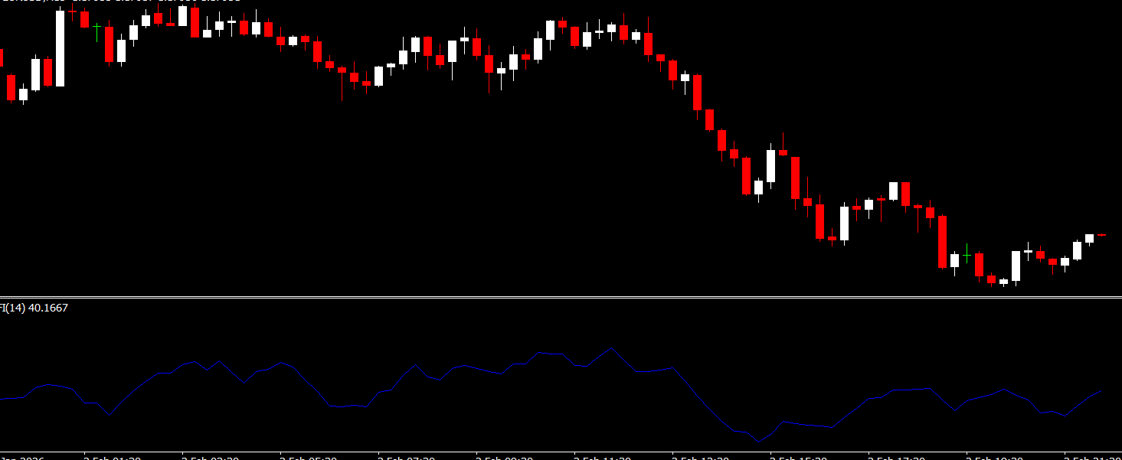
Task: Select the tallest white candle at far left
Action: click(60, 47)
